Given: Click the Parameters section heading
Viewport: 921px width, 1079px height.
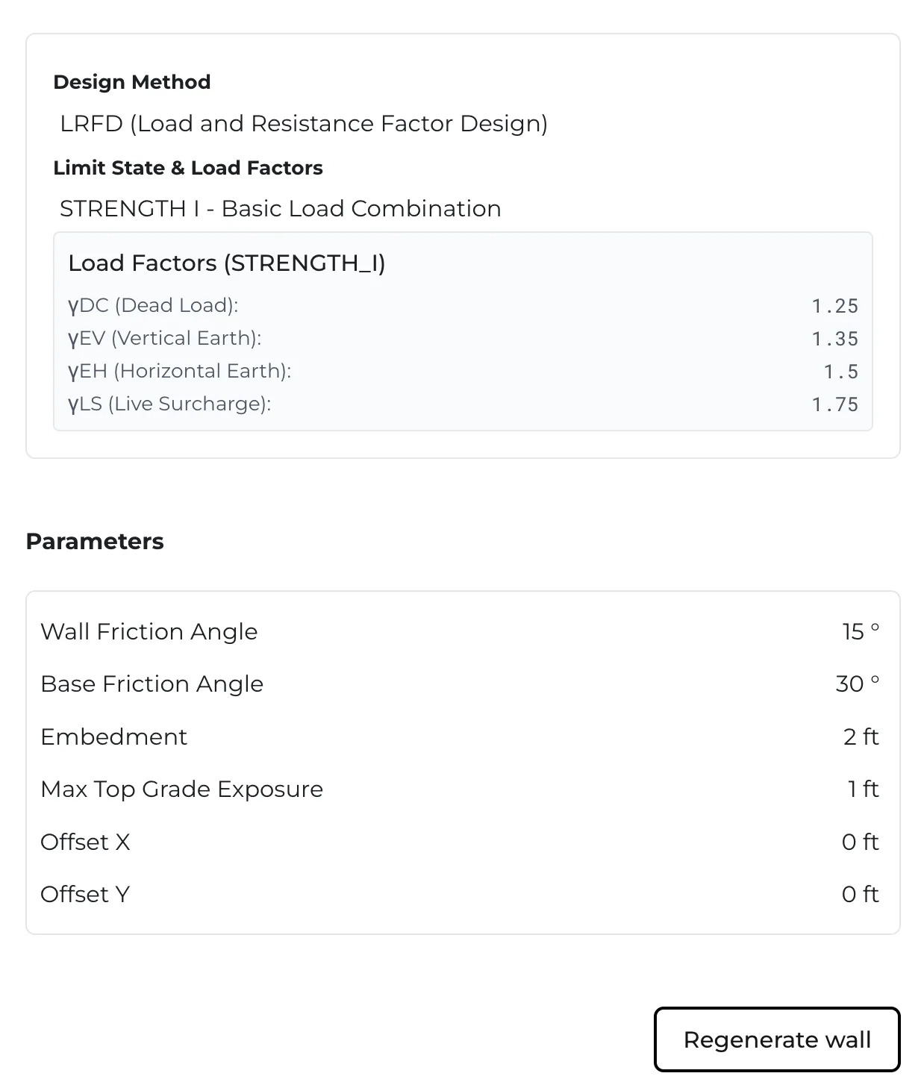Looking at the screenshot, I should [x=95, y=542].
